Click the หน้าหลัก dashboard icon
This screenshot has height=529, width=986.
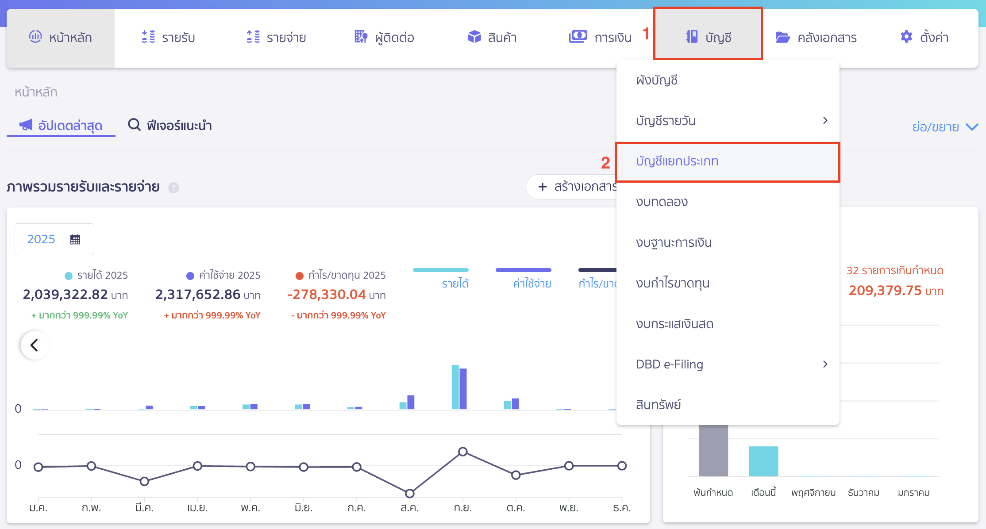(x=35, y=37)
